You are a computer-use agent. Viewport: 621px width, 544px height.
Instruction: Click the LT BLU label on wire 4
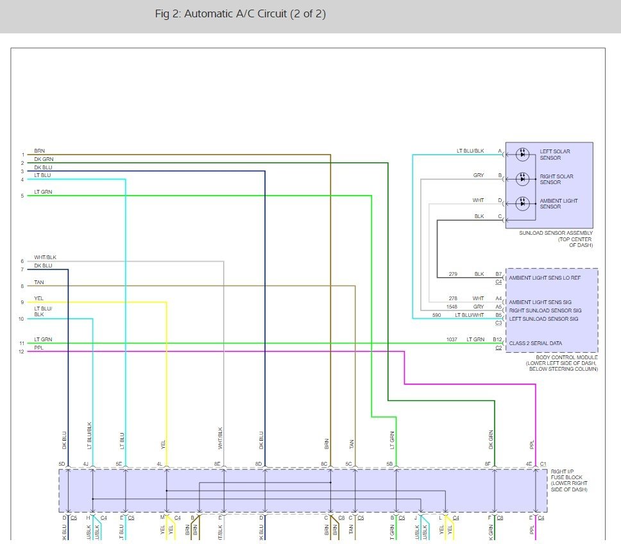[x=42, y=175]
